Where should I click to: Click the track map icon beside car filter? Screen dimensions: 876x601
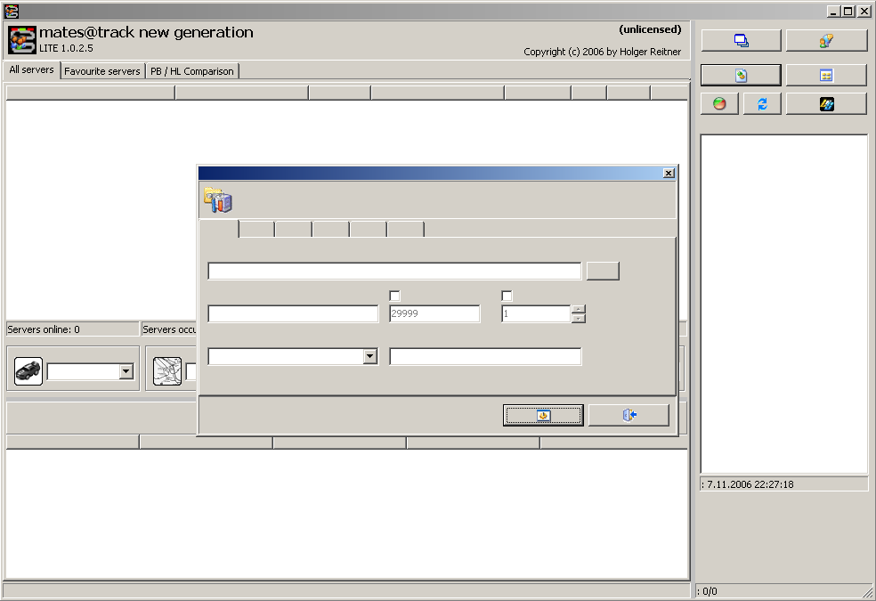click(x=167, y=371)
